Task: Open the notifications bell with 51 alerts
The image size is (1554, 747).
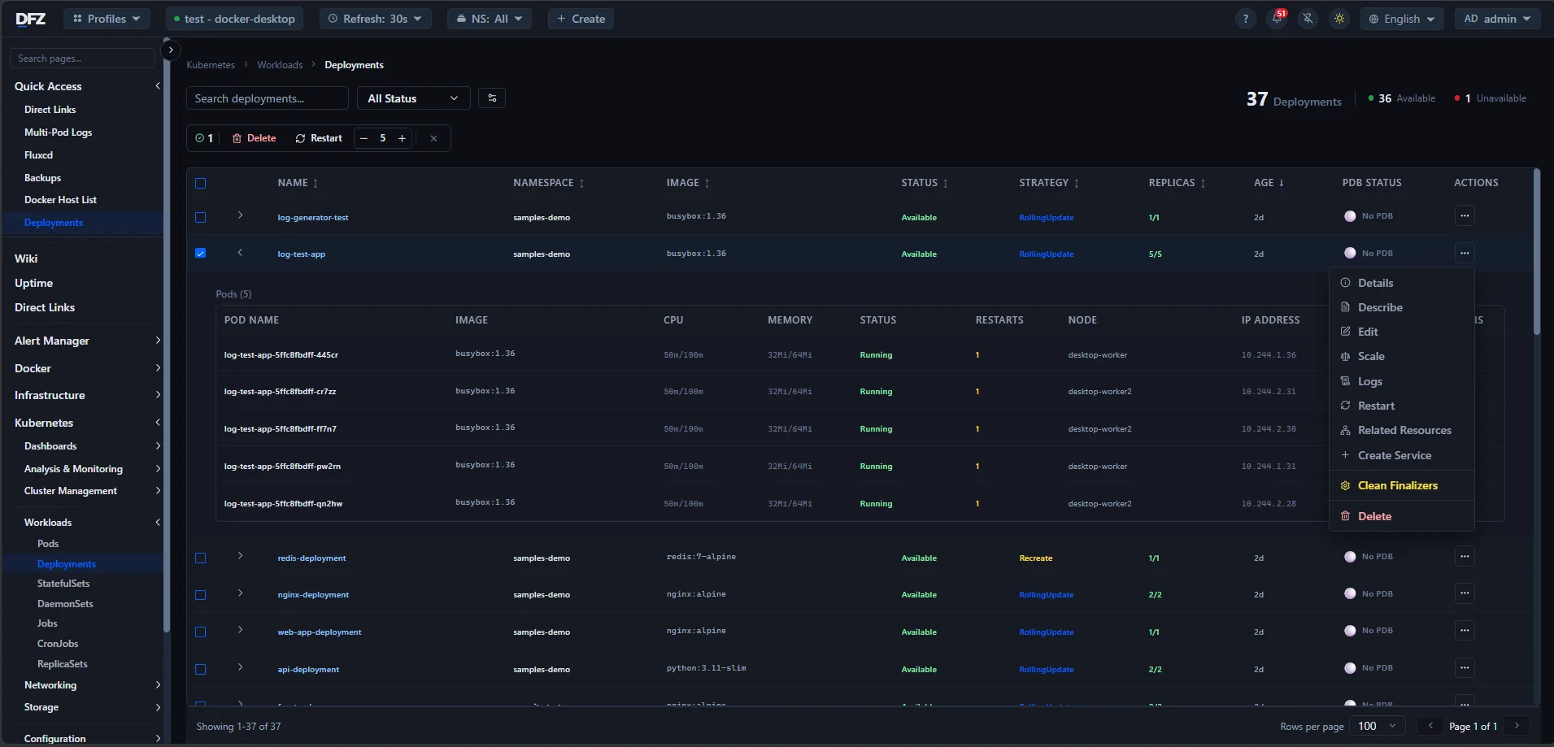Action: point(1276,19)
